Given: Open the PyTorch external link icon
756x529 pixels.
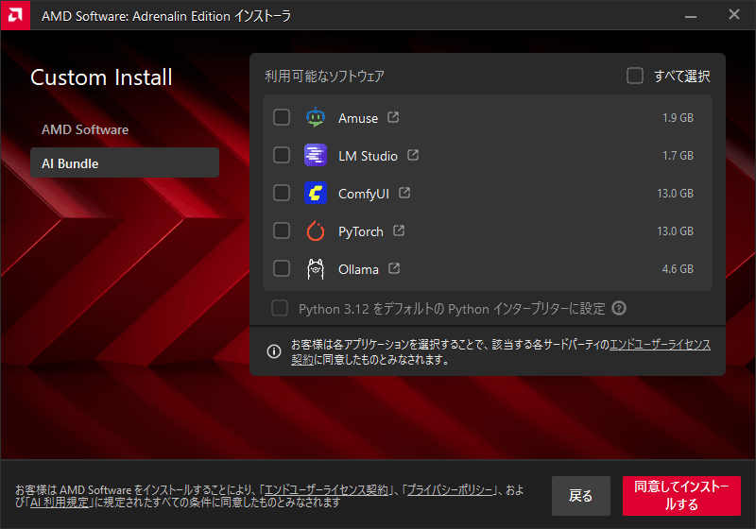Looking at the screenshot, I should click(399, 231).
